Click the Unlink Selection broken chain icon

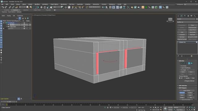coord(13,7)
